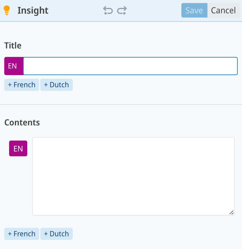This screenshot has width=242, height=249.
Task: Focus the Title text input
Action: pos(130,66)
